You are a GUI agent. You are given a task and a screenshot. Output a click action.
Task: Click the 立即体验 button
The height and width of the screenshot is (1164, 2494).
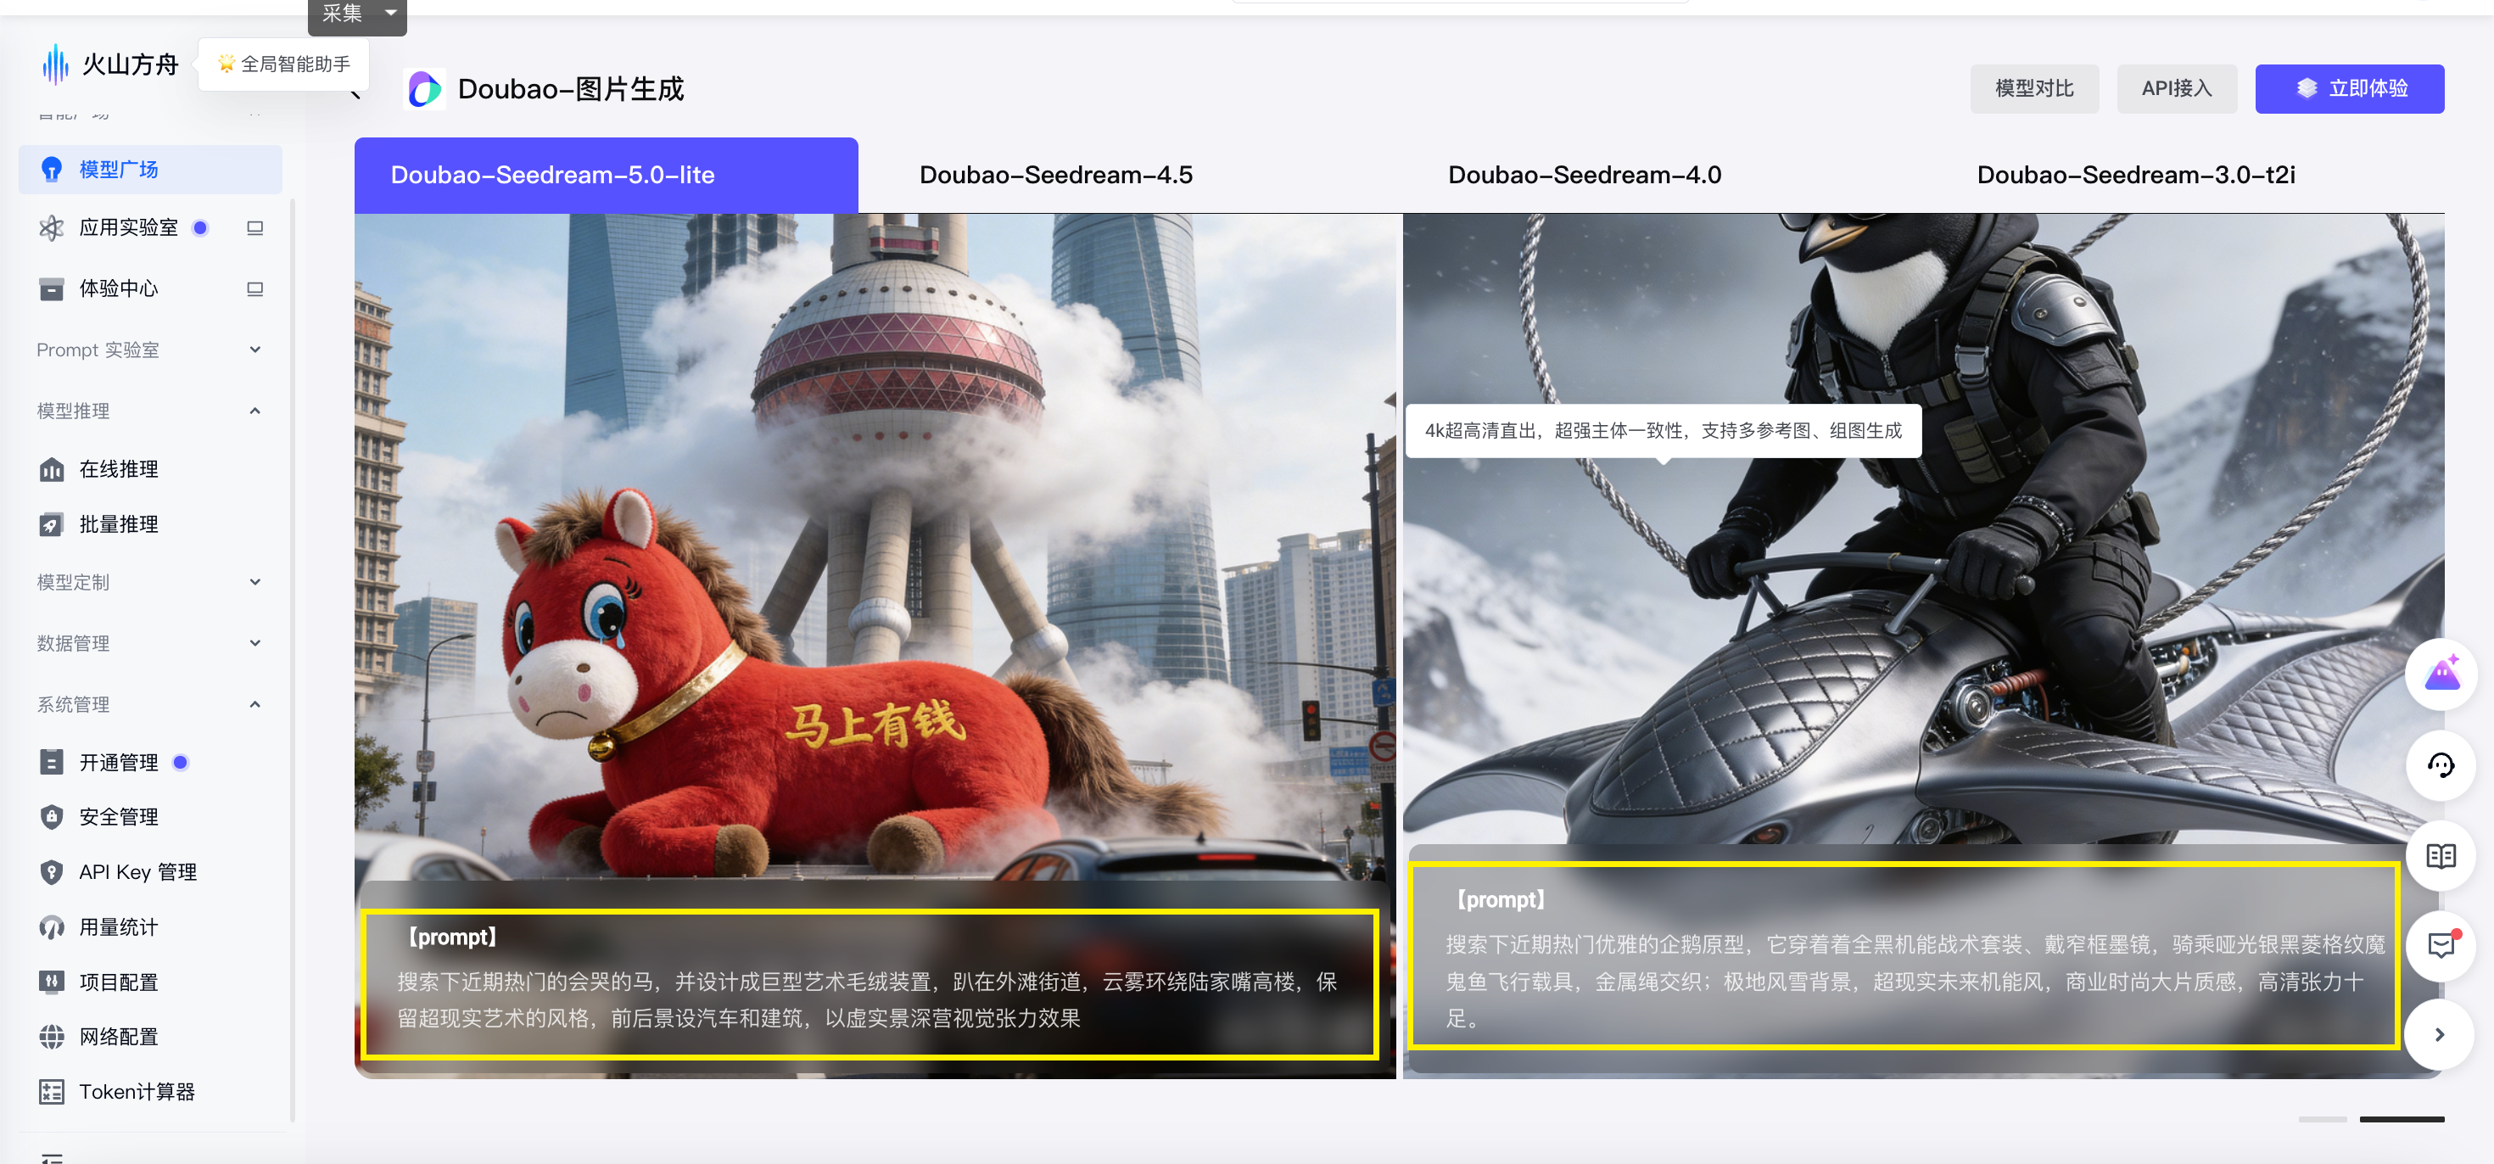pyautogui.click(x=2349, y=89)
